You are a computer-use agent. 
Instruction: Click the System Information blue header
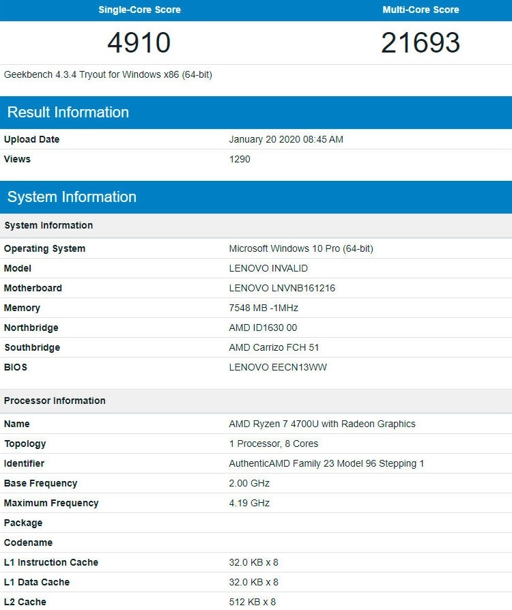256,197
